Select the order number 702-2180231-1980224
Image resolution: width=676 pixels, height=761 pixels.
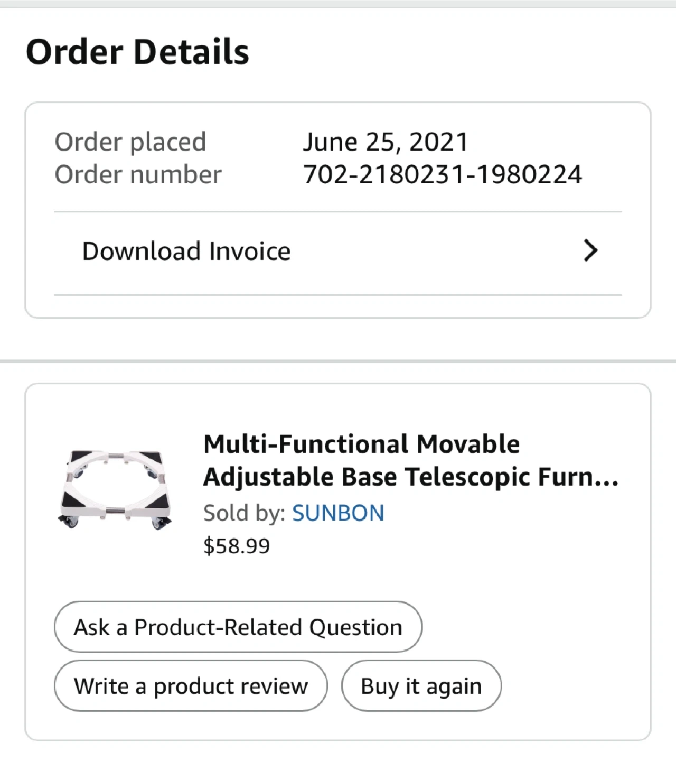tap(442, 175)
